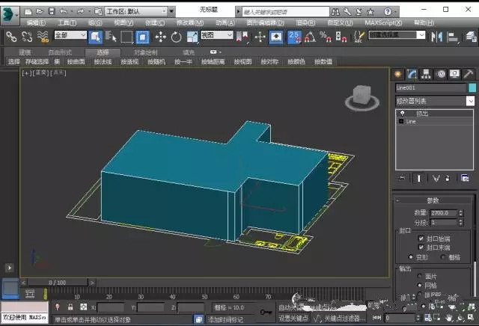Click the 设置关键点 set key button
Image resolution: width=479 pixels, height=326 pixels.
tap(293, 319)
